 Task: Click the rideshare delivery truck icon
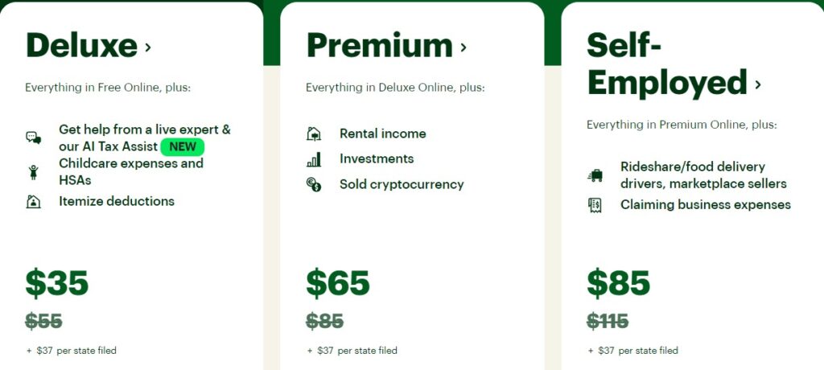595,175
